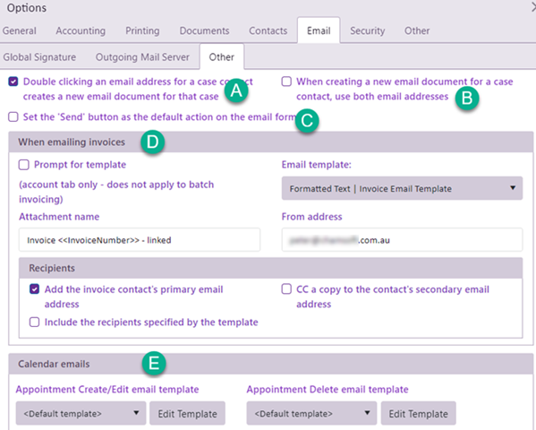Screen dimensions: 536x430
Task: Open Appointment Create/Edit email template dropdown
Action: point(81,413)
